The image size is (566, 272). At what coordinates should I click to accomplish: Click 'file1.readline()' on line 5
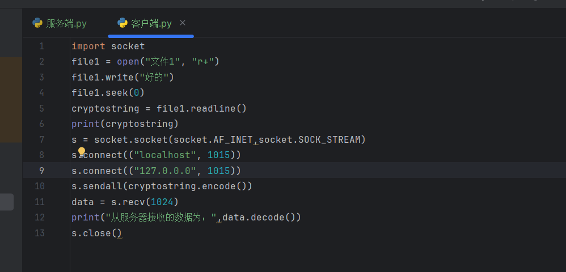pos(201,109)
